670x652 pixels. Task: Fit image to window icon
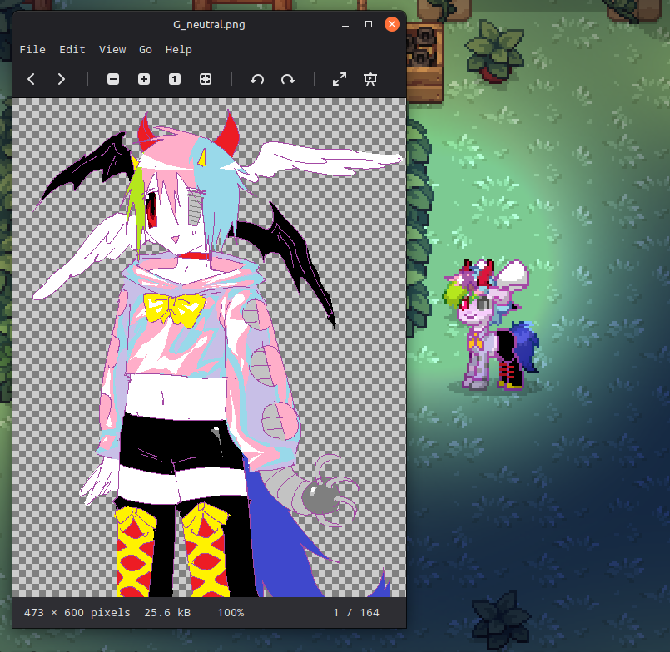pos(206,79)
